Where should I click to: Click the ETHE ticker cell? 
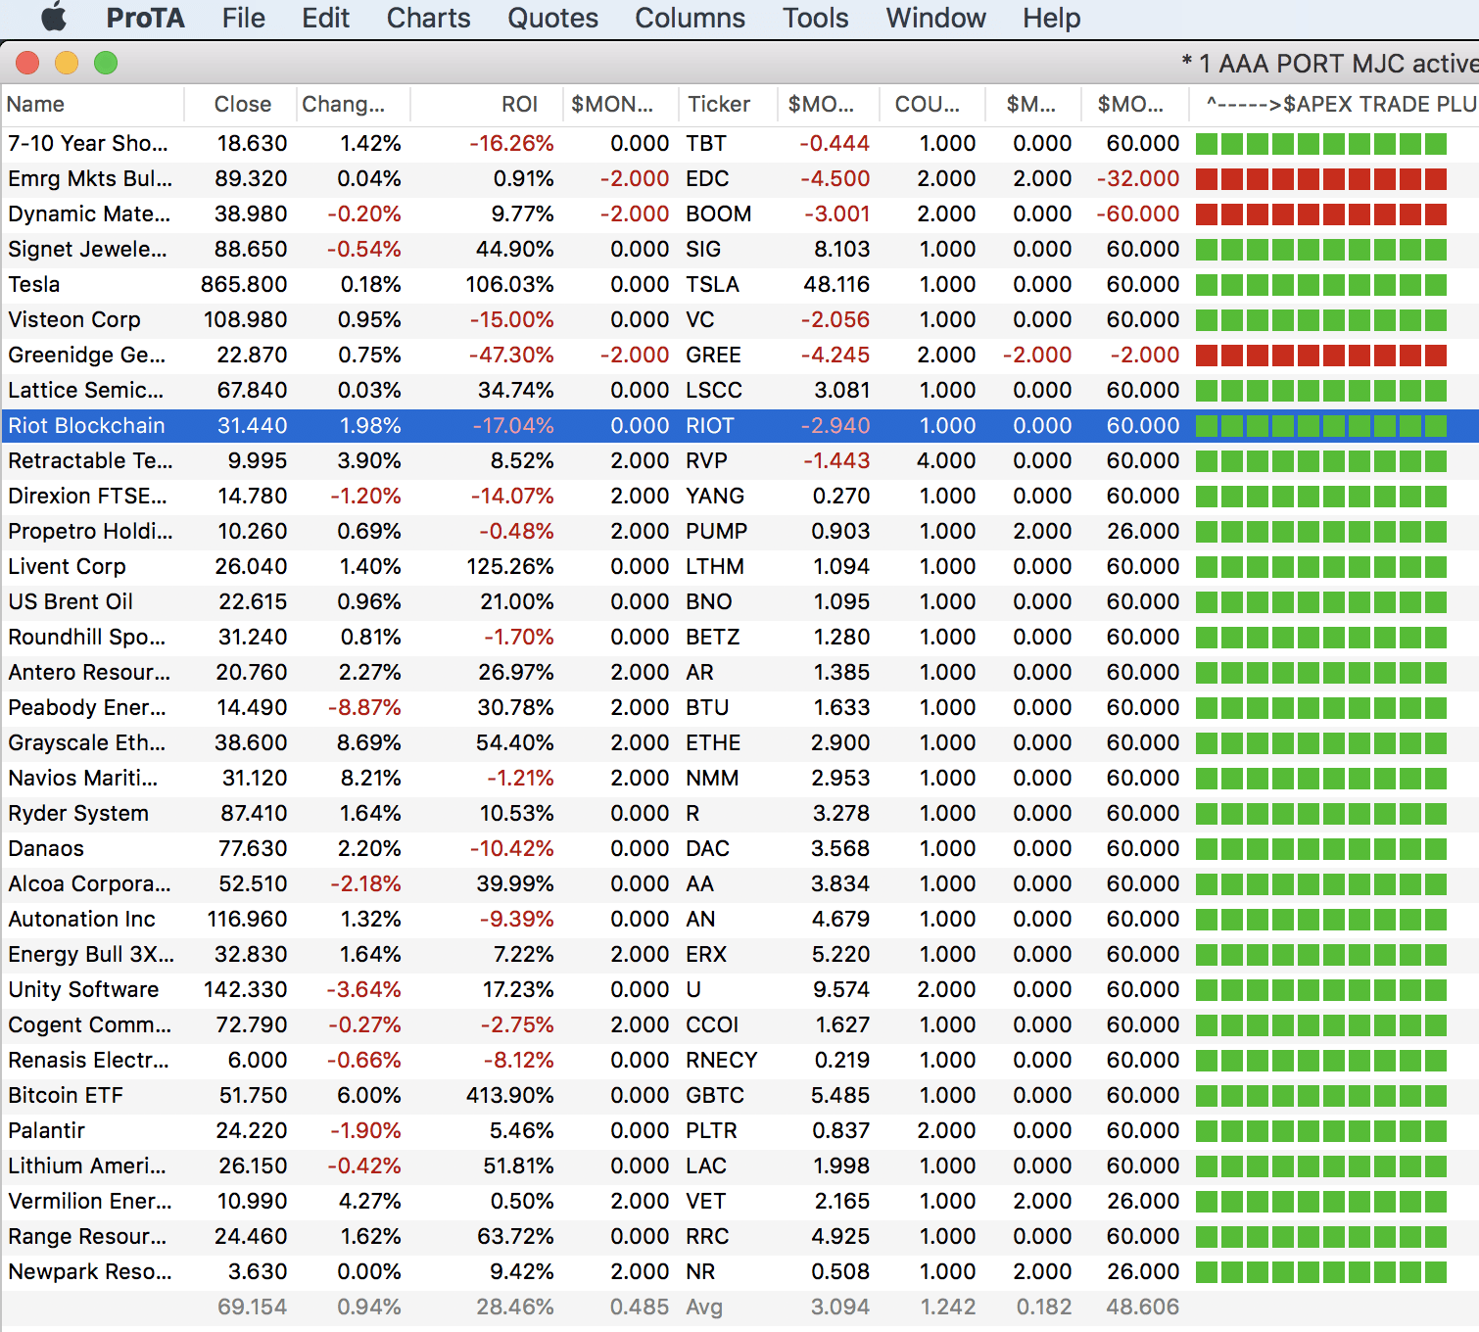pos(713,743)
